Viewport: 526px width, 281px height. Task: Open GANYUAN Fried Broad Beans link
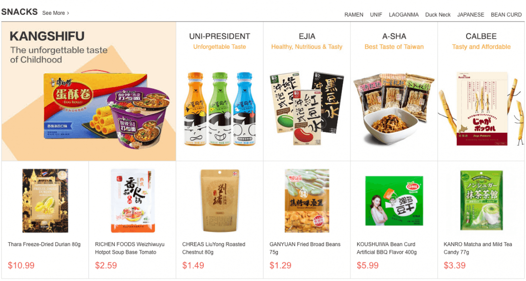[x=305, y=248]
